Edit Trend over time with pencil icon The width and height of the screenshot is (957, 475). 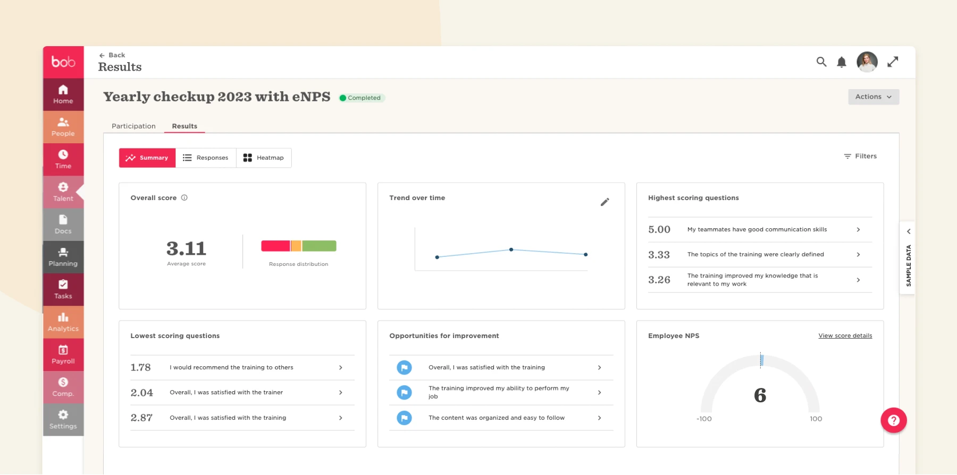point(605,202)
